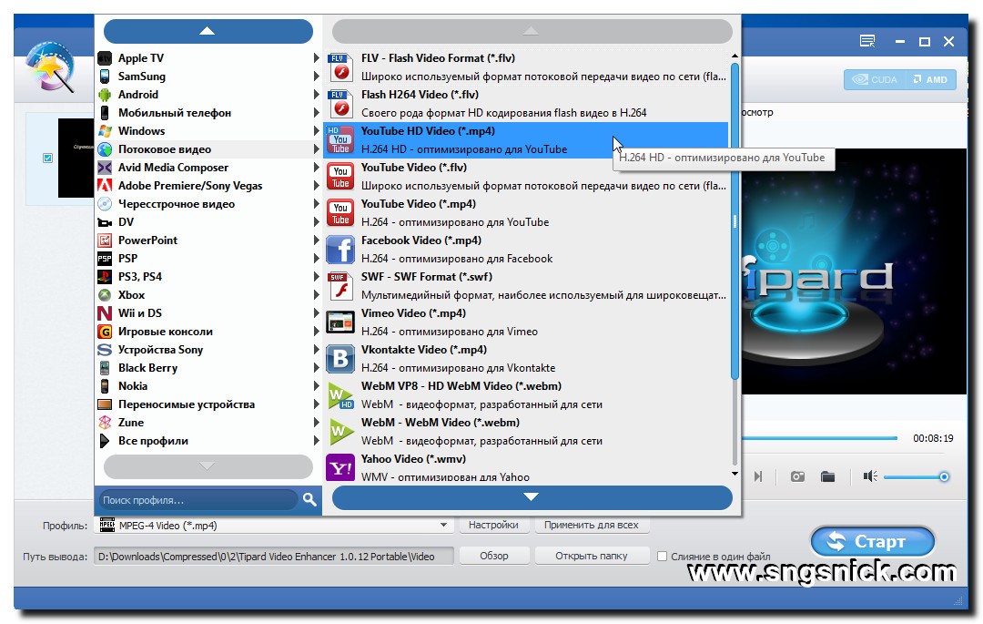Open the Wii и DS category
Image resolution: width=983 pixels, height=624 pixels.
pos(207,313)
